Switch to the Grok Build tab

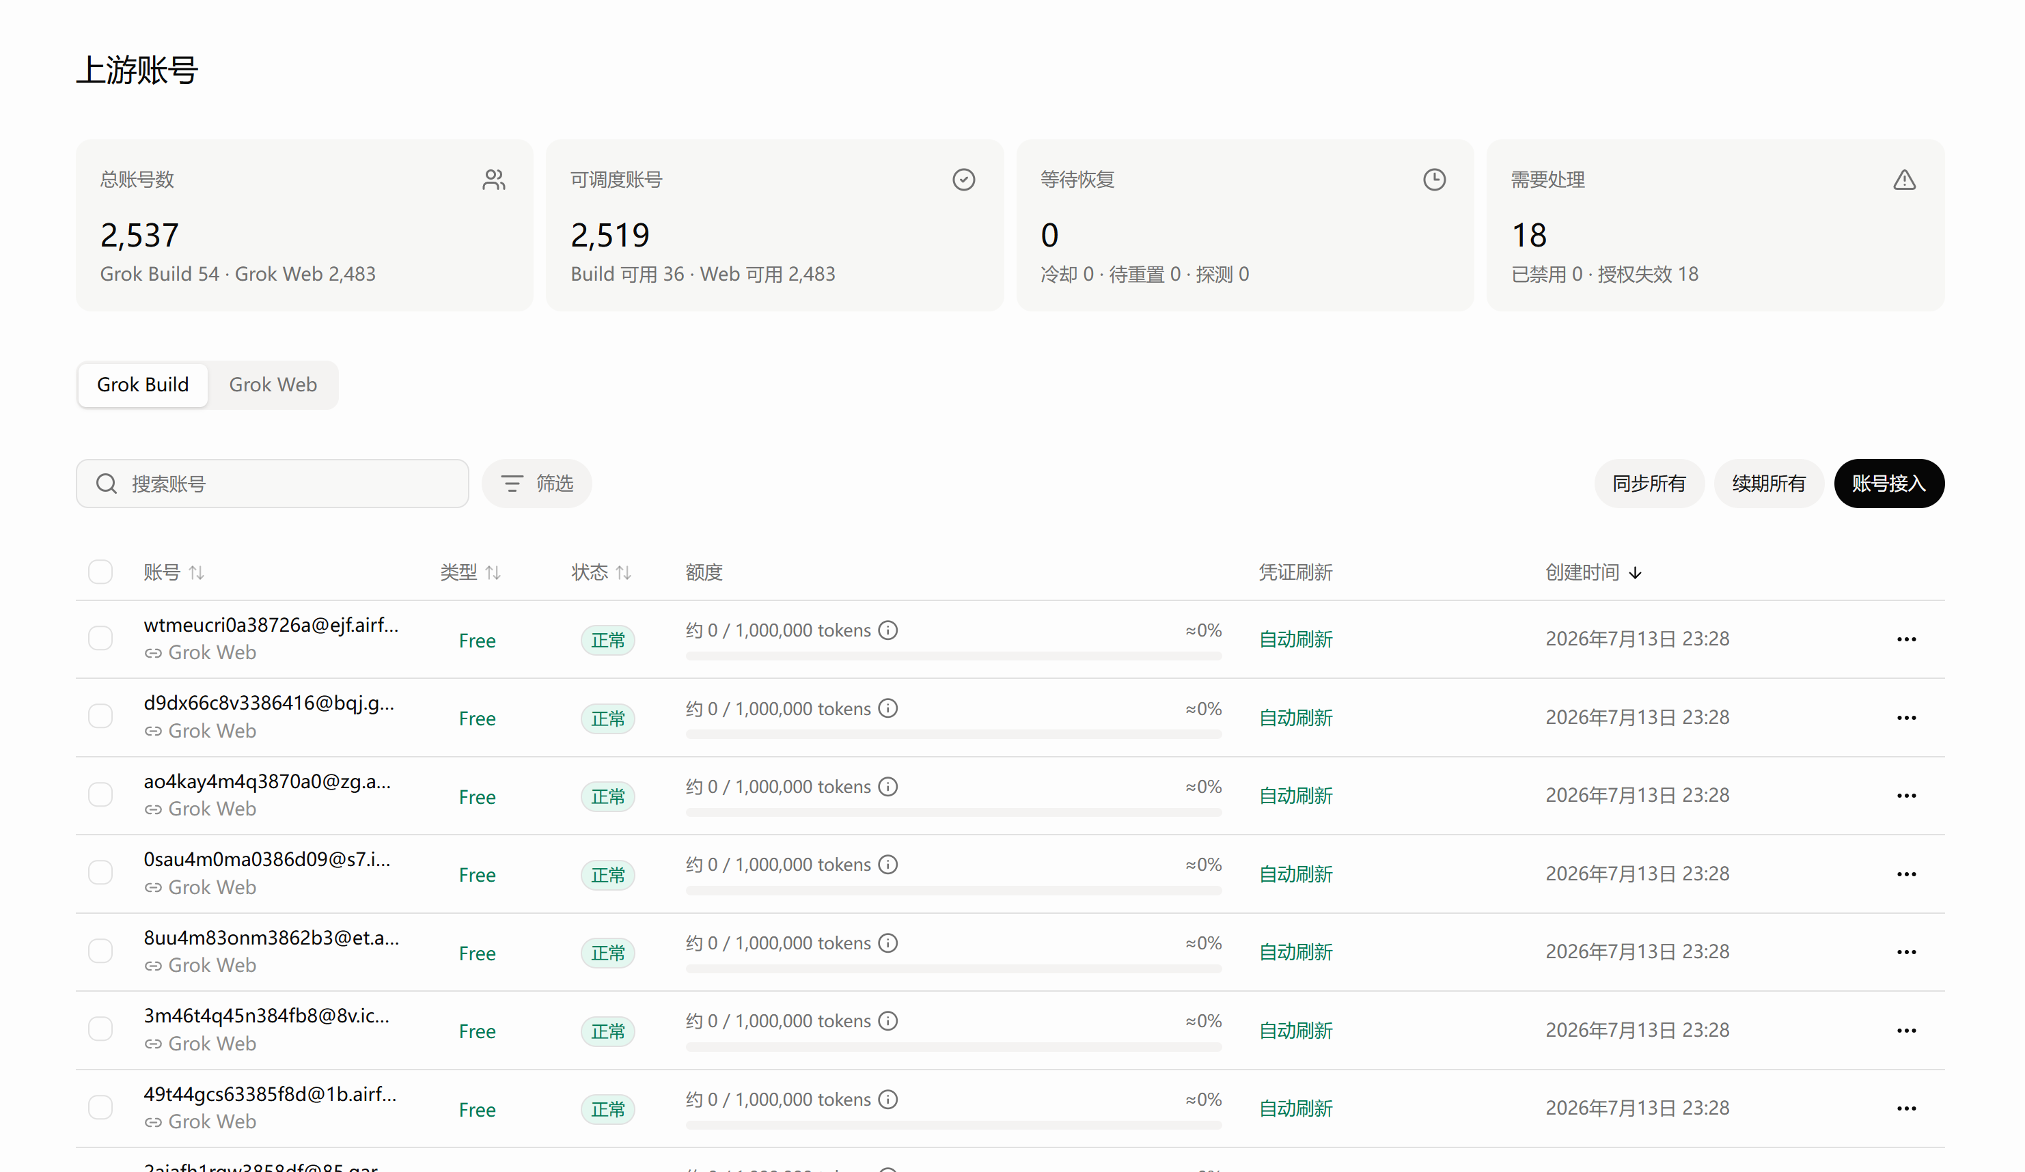pyautogui.click(x=143, y=385)
